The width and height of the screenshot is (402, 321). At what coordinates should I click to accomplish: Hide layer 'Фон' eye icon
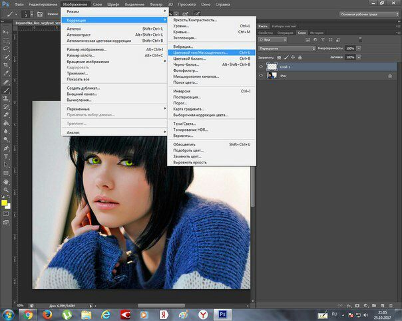pyautogui.click(x=261, y=76)
